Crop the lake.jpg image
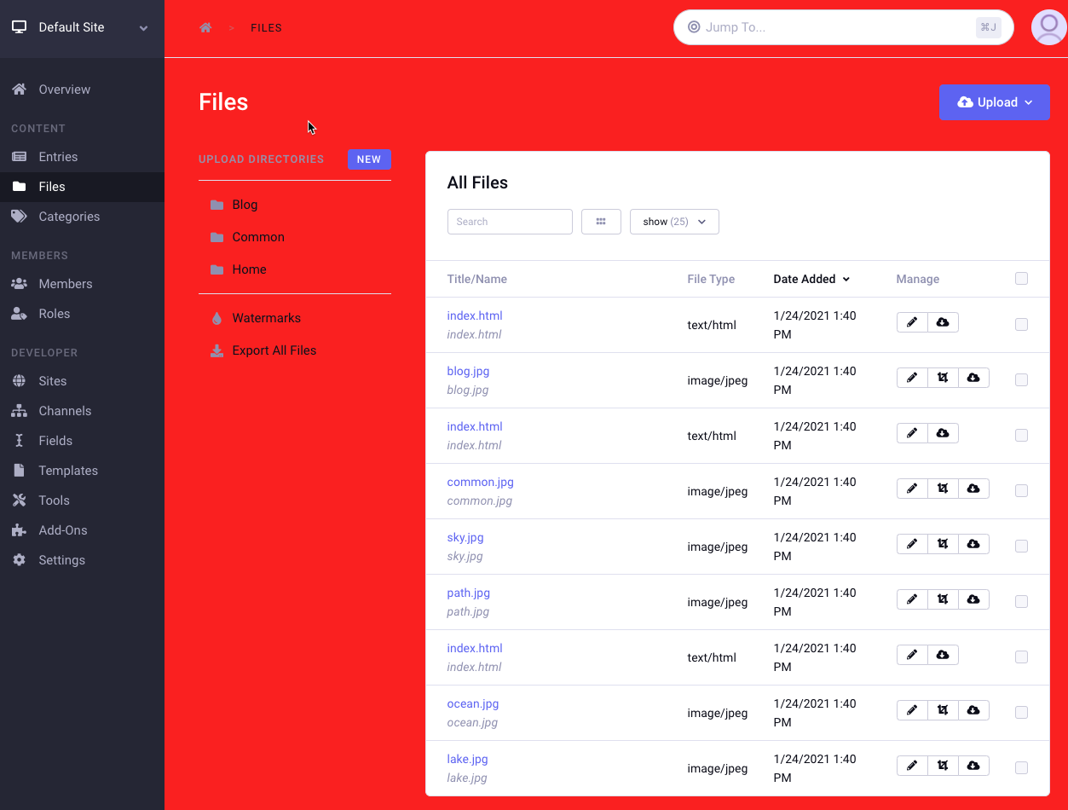The height and width of the screenshot is (810, 1068). point(943,766)
